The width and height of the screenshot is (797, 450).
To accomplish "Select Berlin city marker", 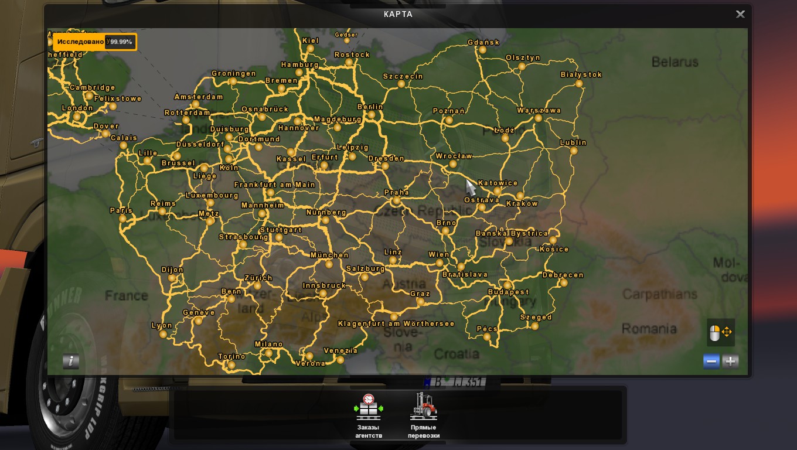I will pos(372,115).
